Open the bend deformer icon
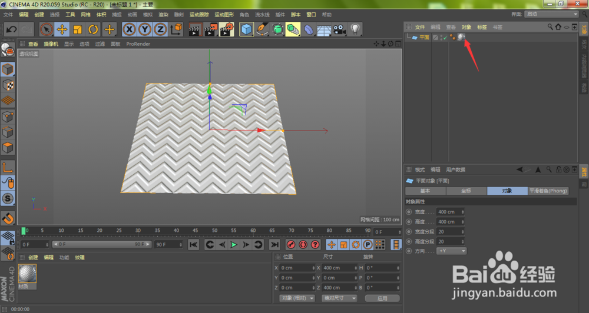Screen dimensions: 589x313 click(309, 29)
